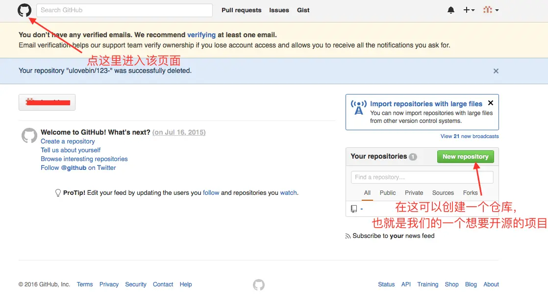Open the Security footer link
The image size is (548, 305).
[136, 284]
